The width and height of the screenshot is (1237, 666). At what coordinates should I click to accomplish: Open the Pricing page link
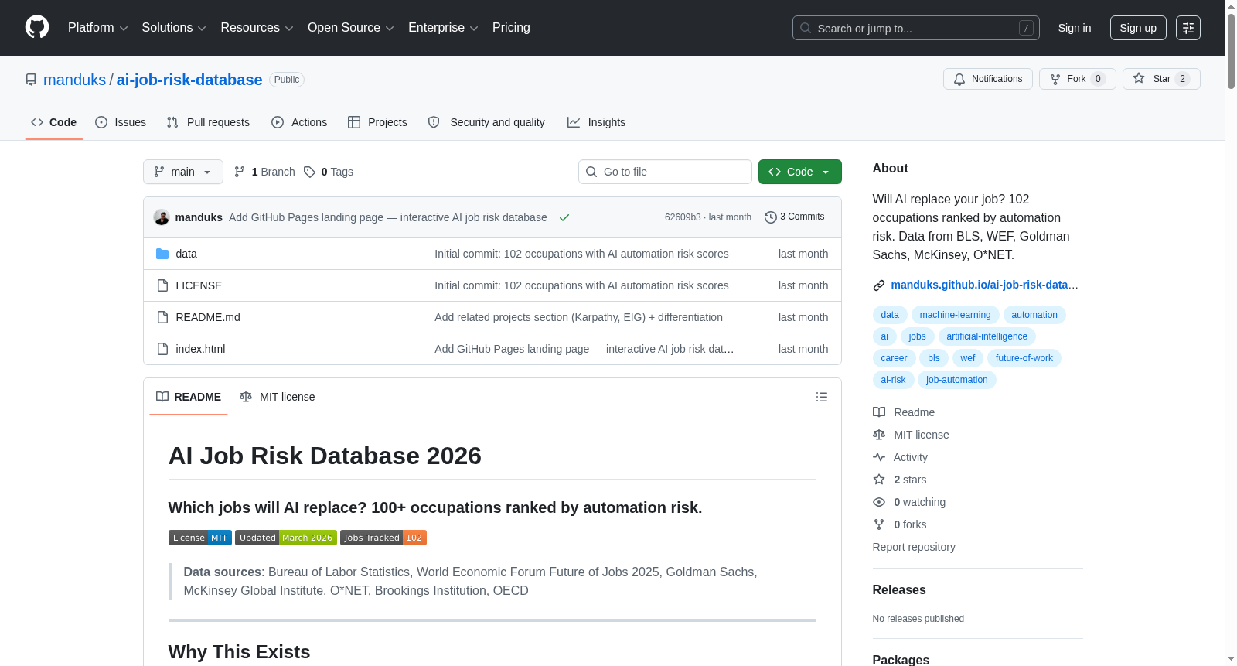click(x=511, y=28)
